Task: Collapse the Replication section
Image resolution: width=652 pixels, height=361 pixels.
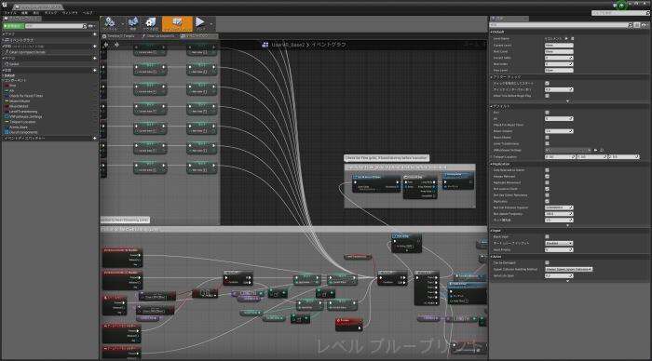Action: [500, 164]
